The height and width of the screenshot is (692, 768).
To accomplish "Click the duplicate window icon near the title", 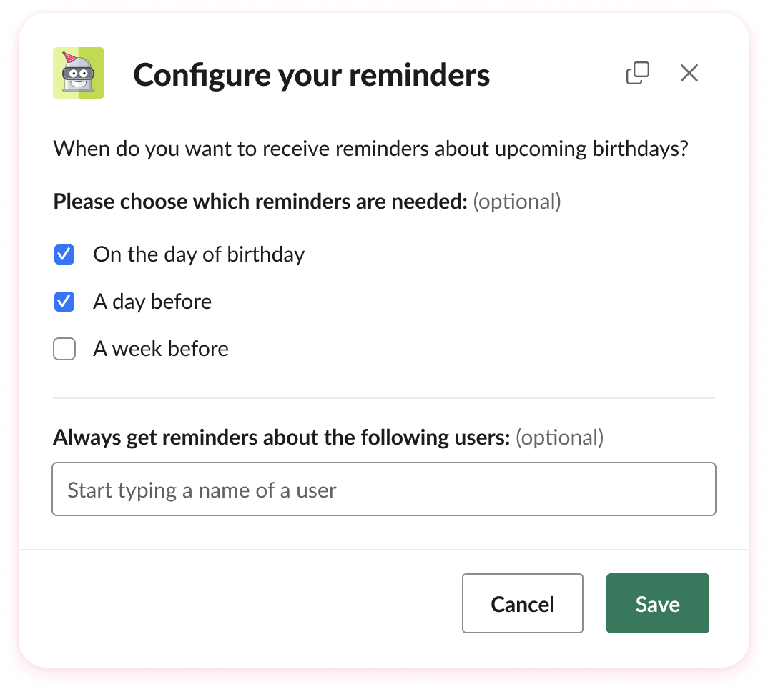I will pyautogui.click(x=636, y=73).
